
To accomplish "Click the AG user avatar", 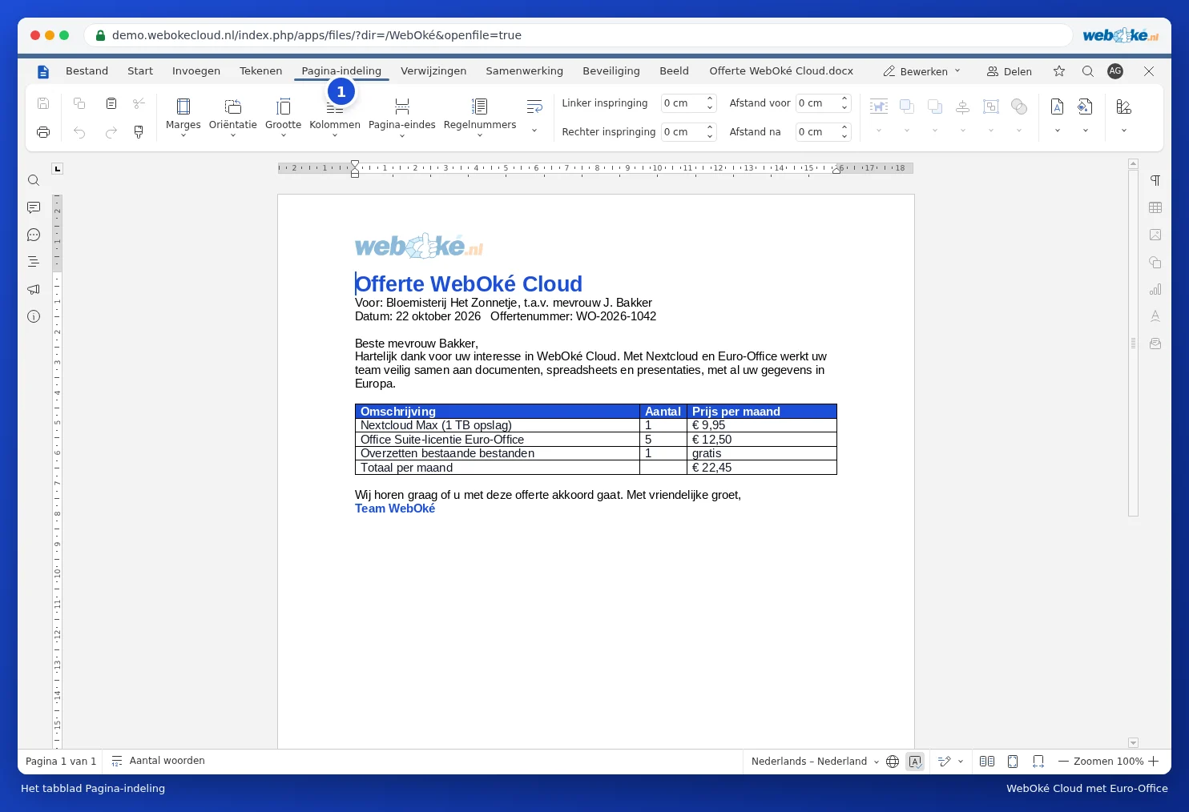I will point(1115,71).
